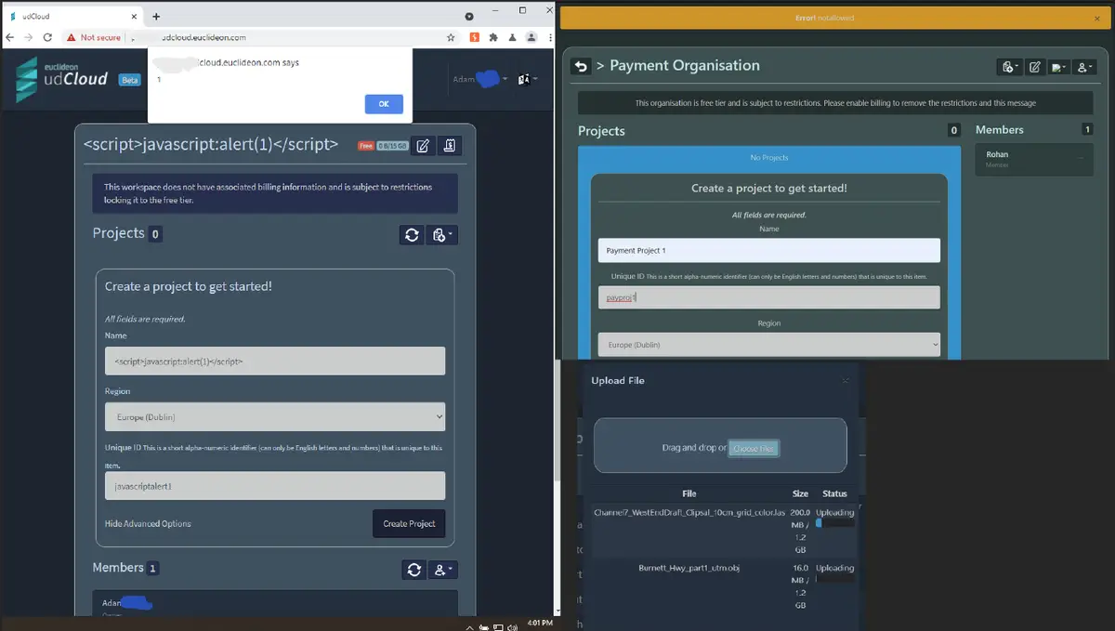Click the browser back arrow
1115x631 pixels.
(11, 37)
